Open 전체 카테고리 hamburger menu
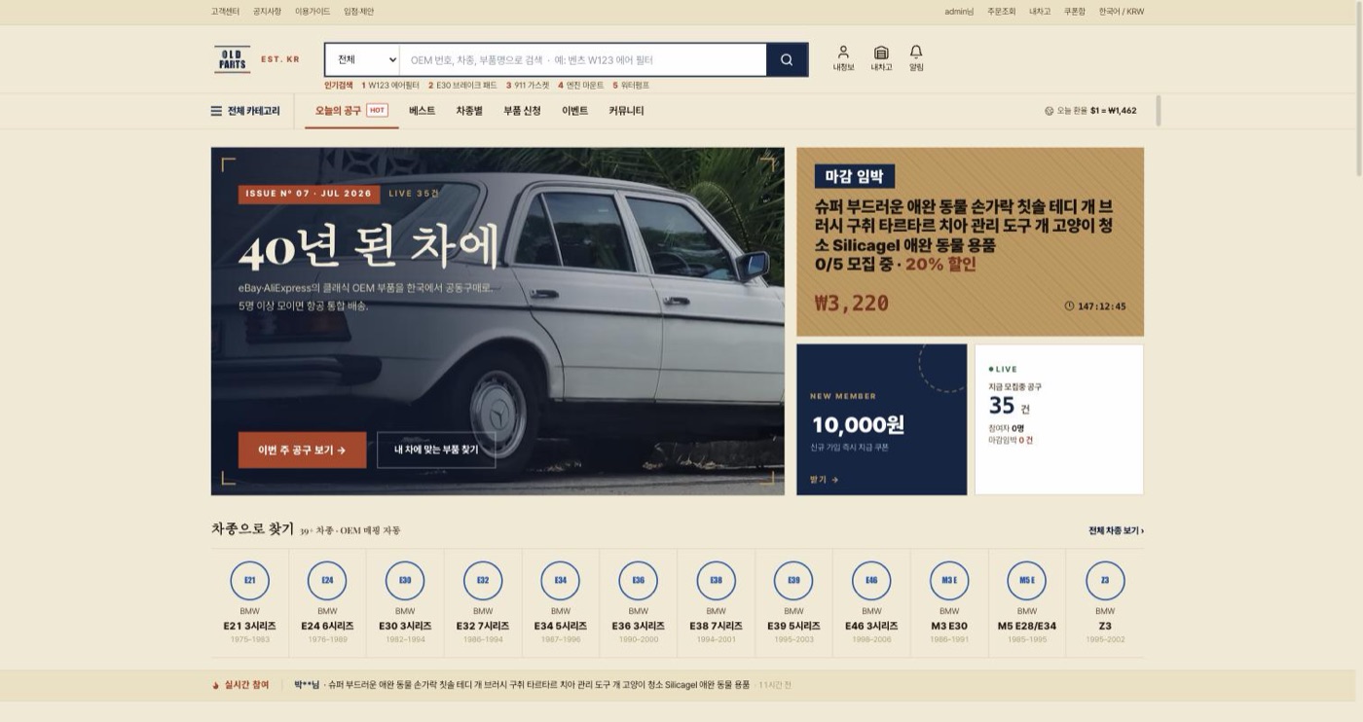Viewport: 1363px width, 722px height. pos(245,111)
